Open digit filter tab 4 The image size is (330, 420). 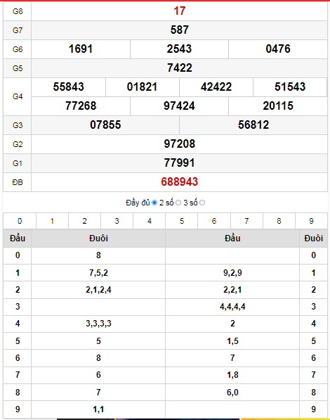tap(150, 221)
